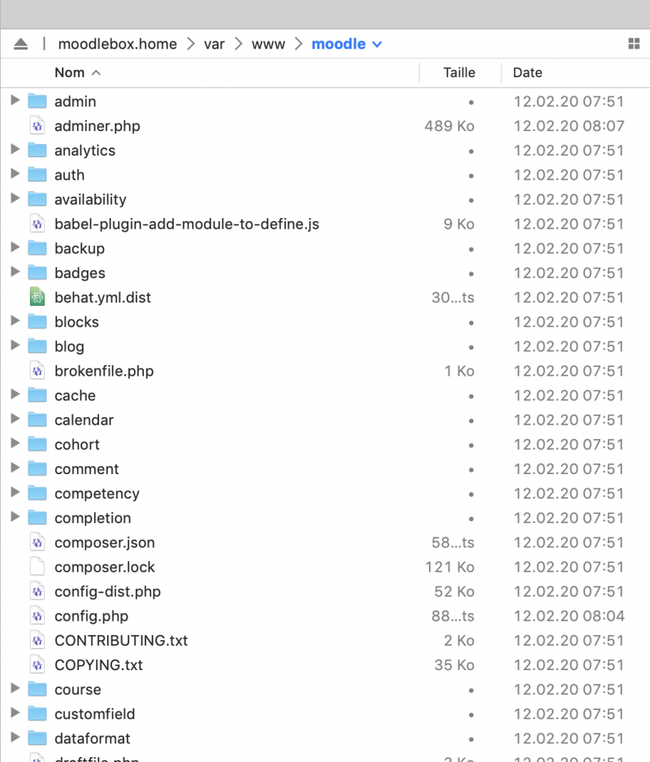The width and height of the screenshot is (650, 762).
Task: Select the competency folder name
Action: pos(97,494)
